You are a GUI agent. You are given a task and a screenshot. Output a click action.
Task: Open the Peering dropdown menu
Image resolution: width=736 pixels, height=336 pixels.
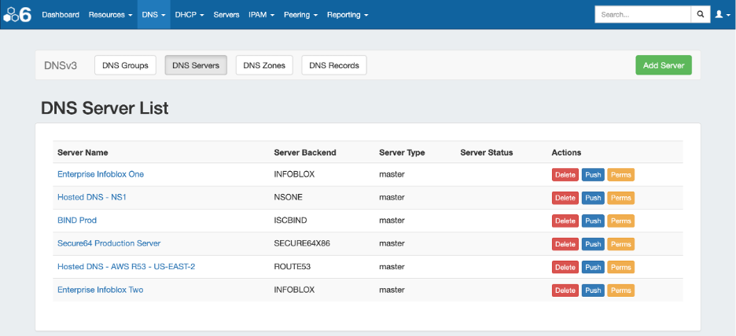click(x=300, y=14)
